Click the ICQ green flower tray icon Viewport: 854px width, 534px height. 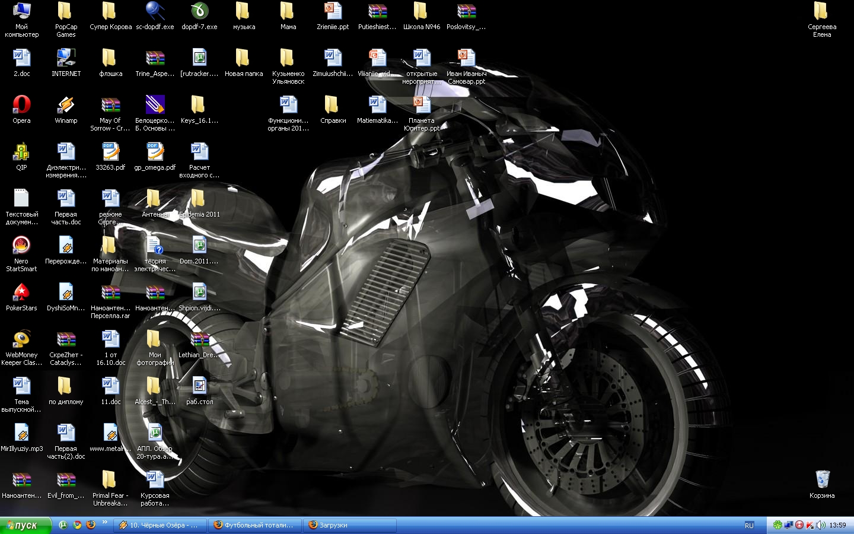(777, 525)
